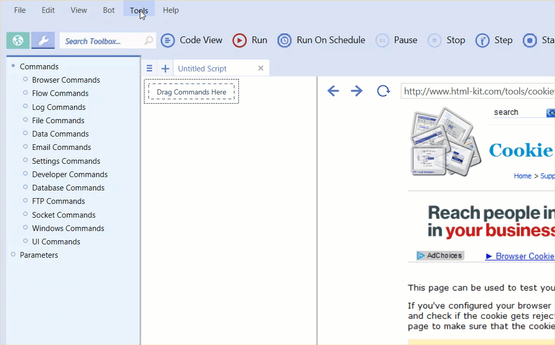Open the File menu
This screenshot has width=555, height=345.
[20, 10]
